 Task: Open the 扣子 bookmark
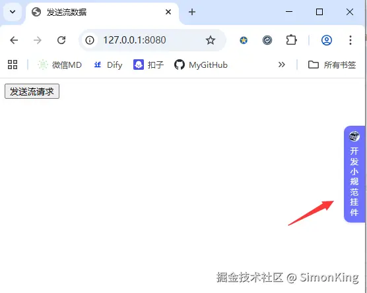point(149,65)
